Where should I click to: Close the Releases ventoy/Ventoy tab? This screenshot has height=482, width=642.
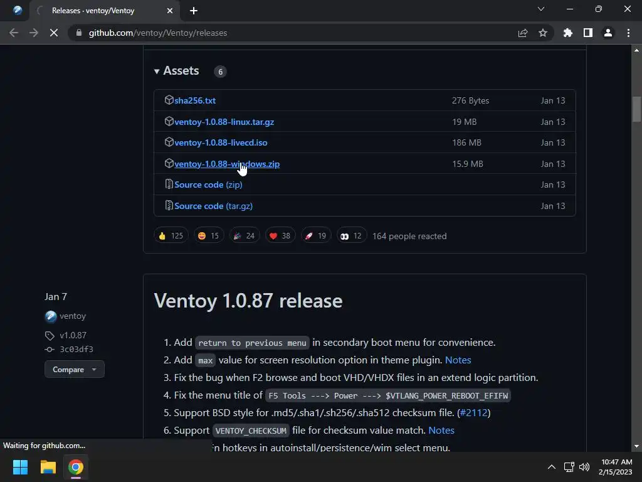(169, 11)
